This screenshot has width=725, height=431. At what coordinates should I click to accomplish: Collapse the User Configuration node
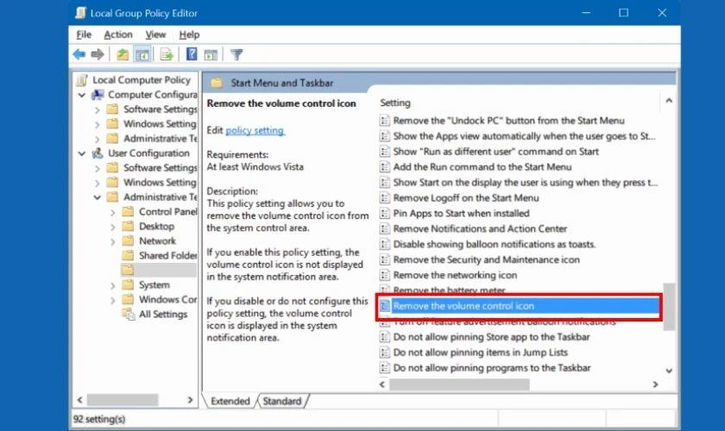(82, 153)
